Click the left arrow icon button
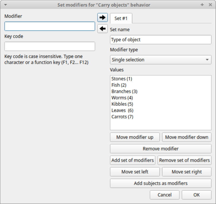This screenshot has width=216, height=204. point(102,29)
